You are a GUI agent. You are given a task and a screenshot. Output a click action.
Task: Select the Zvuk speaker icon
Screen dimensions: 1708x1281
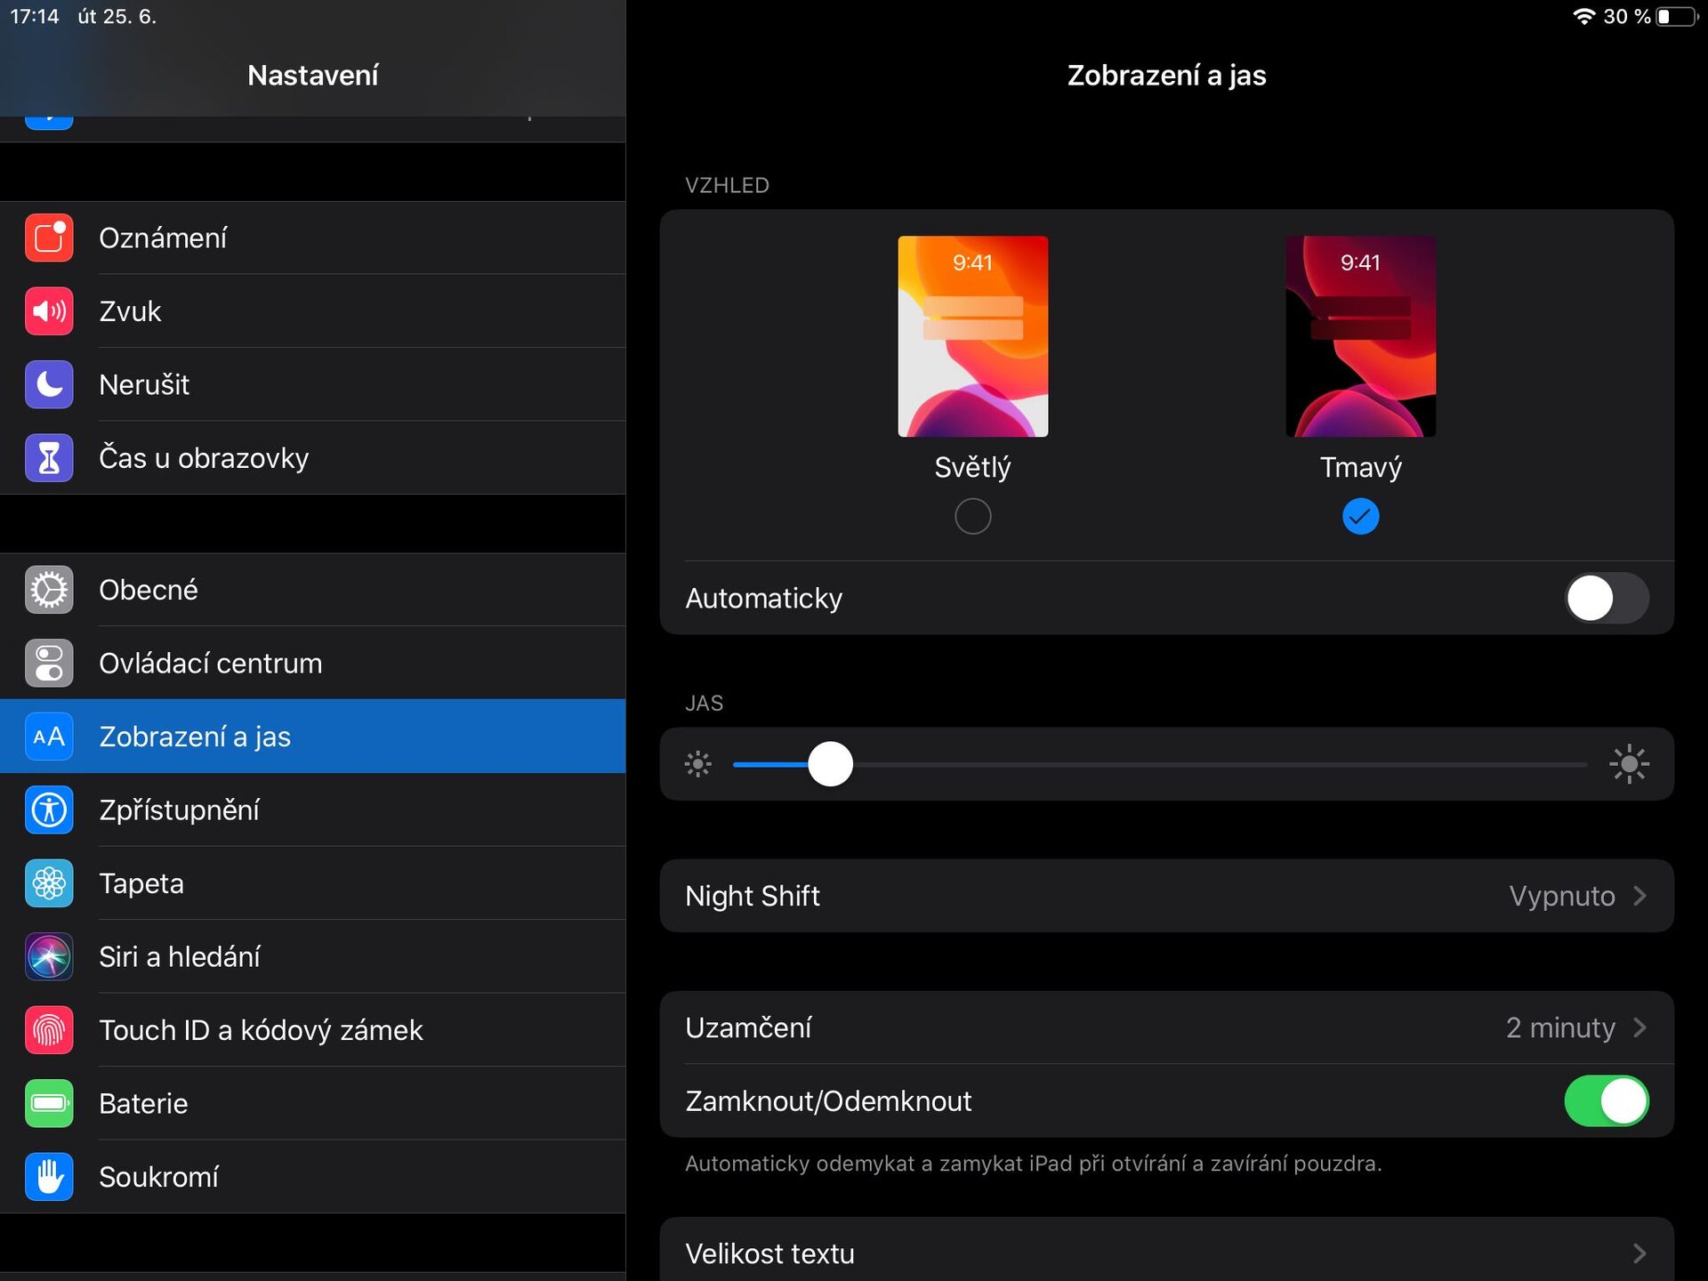tap(49, 310)
